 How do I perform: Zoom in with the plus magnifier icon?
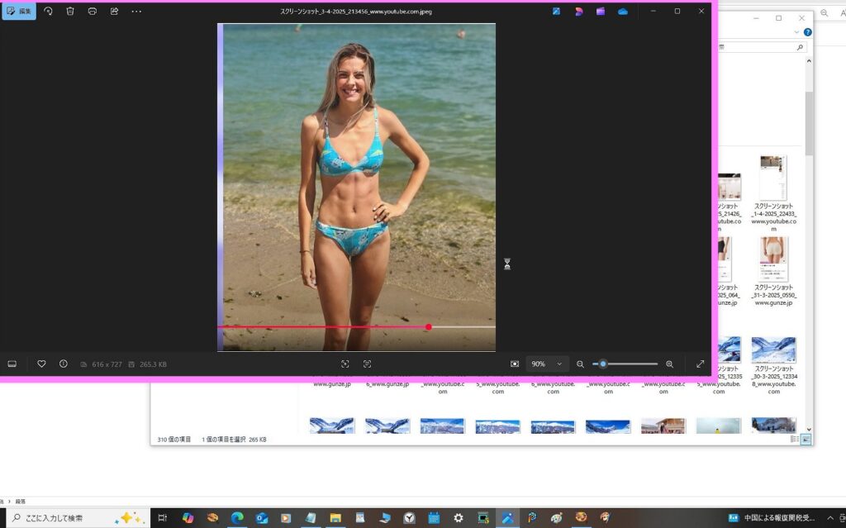669,364
